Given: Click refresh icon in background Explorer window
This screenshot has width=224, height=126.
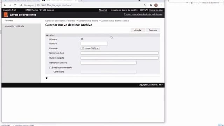Looking at the screenshot, I should [x=192, y=3].
